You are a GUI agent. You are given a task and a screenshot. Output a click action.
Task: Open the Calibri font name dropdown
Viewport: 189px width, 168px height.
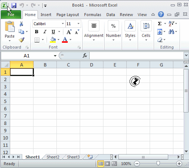coord(63,24)
